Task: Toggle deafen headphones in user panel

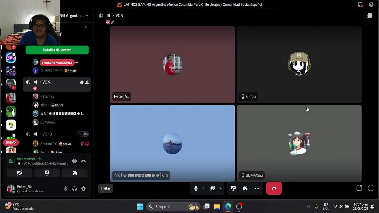Action: 75,189
